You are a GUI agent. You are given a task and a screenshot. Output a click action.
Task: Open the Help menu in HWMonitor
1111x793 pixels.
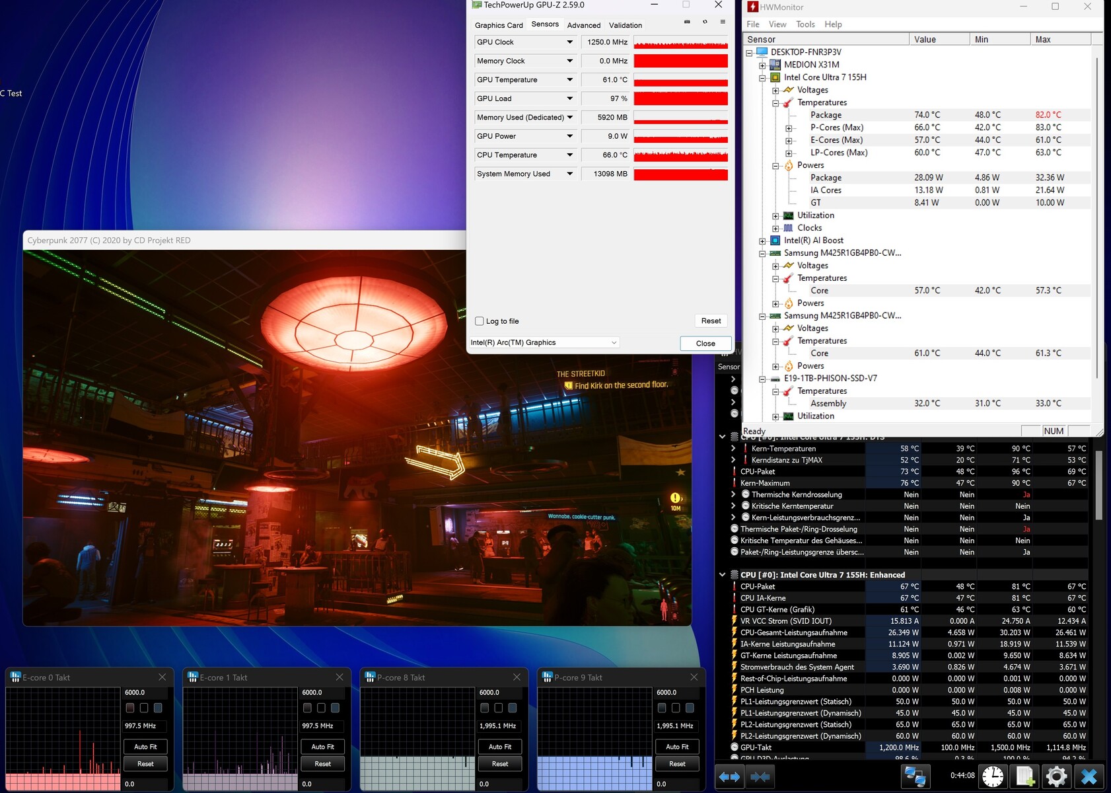click(x=833, y=24)
